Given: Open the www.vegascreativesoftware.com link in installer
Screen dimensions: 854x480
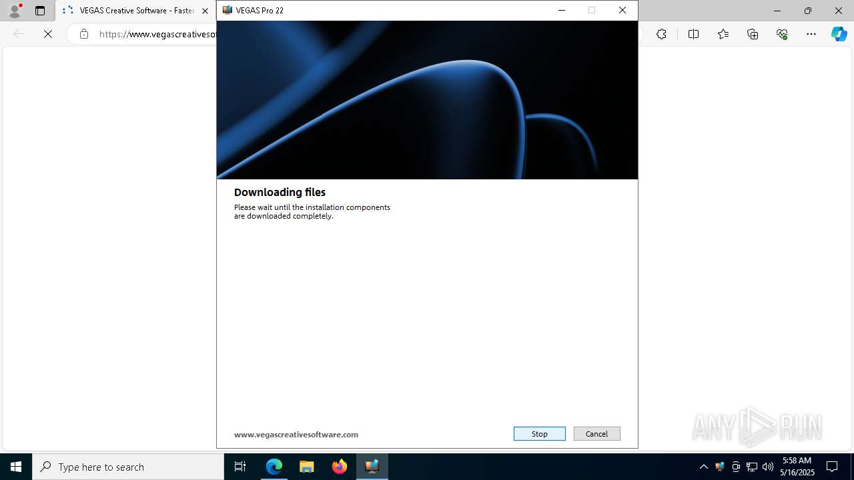Looking at the screenshot, I should (296, 435).
